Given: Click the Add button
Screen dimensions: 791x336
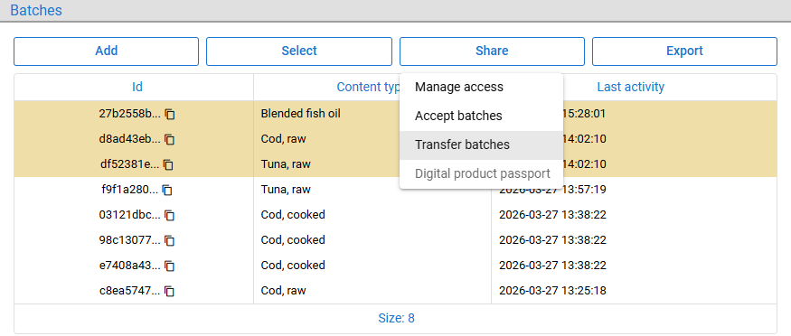Looking at the screenshot, I should 106,51.
